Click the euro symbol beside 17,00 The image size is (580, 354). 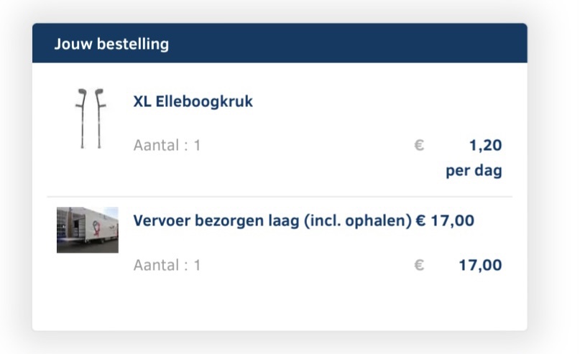[x=419, y=265]
